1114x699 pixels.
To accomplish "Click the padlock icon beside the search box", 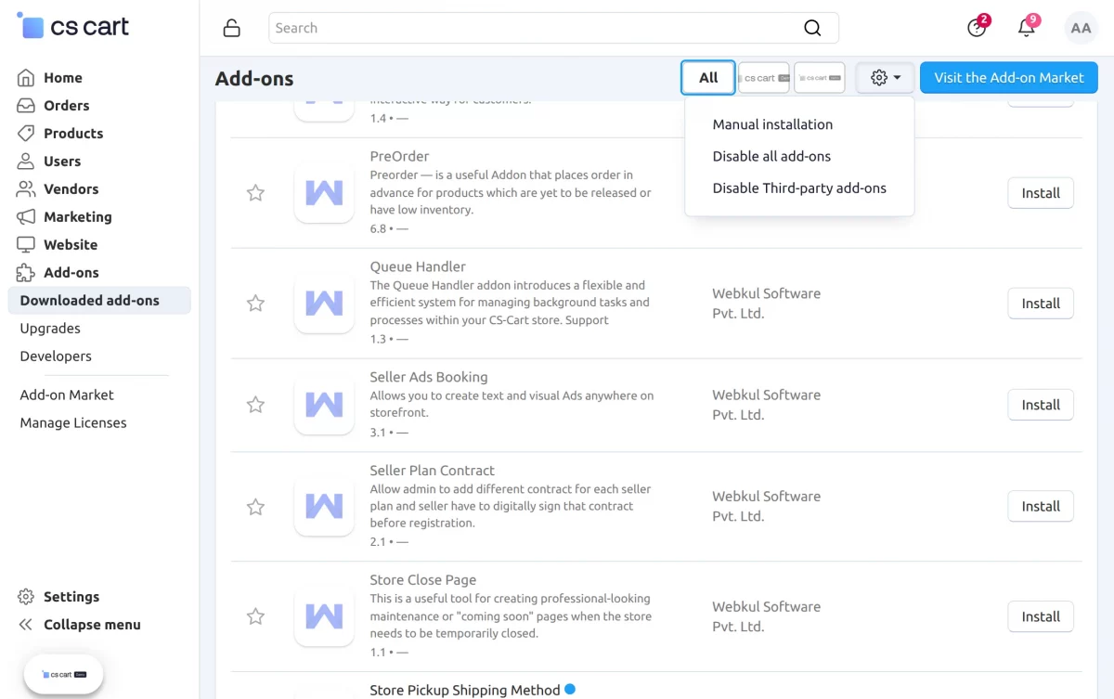I will tap(232, 28).
